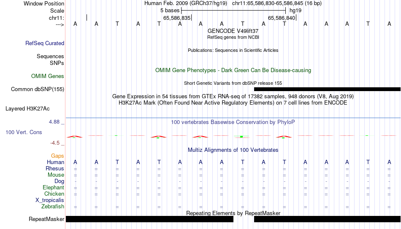
Task: Click the 100 Vert. Cons label
Action: pyautogui.click(x=24, y=132)
